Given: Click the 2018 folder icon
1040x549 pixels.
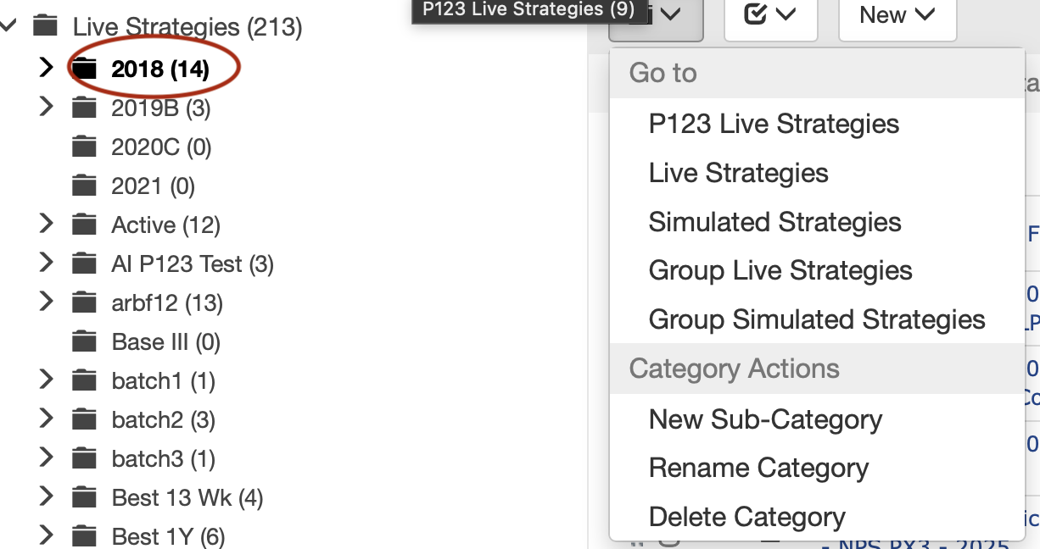Looking at the screenshot, I should 84,69.
